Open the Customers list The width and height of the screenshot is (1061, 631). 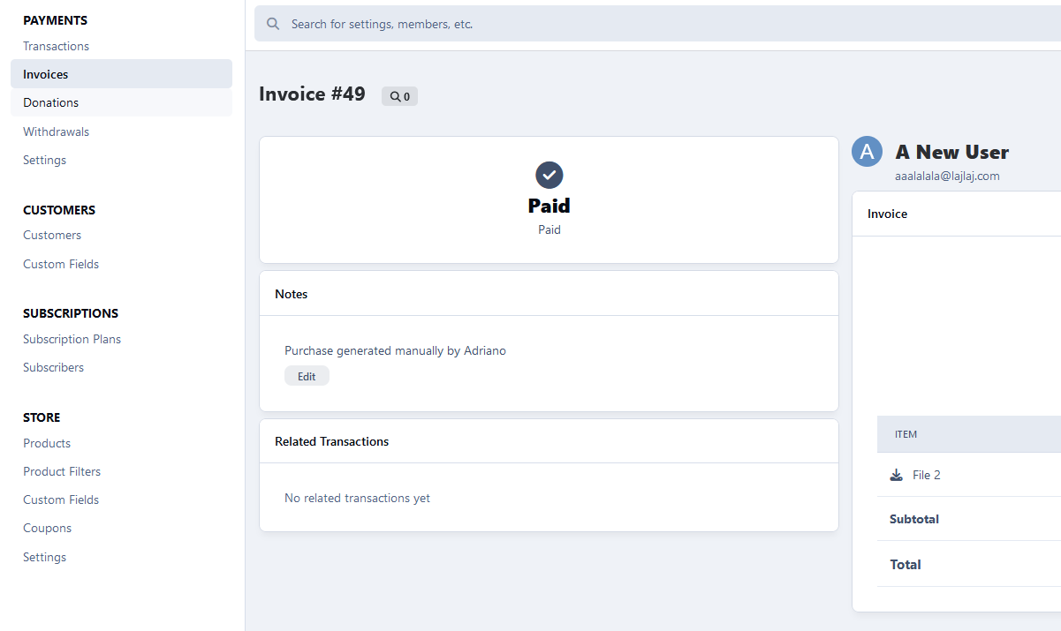52,235
